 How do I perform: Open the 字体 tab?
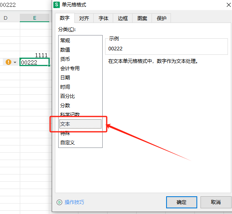point(103,18)
